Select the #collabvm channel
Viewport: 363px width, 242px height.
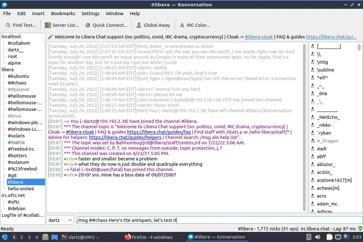click(x=19, y=43)
